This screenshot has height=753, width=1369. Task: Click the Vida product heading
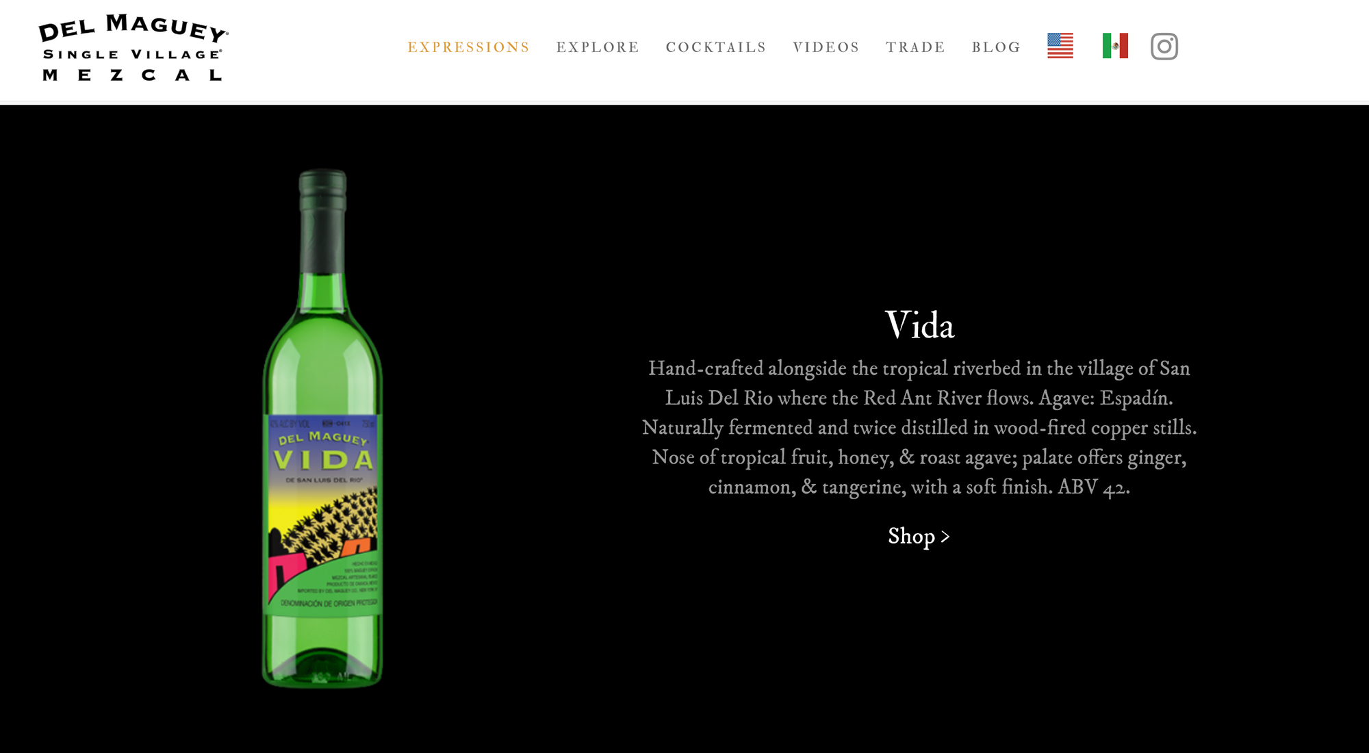pos(919,324)
